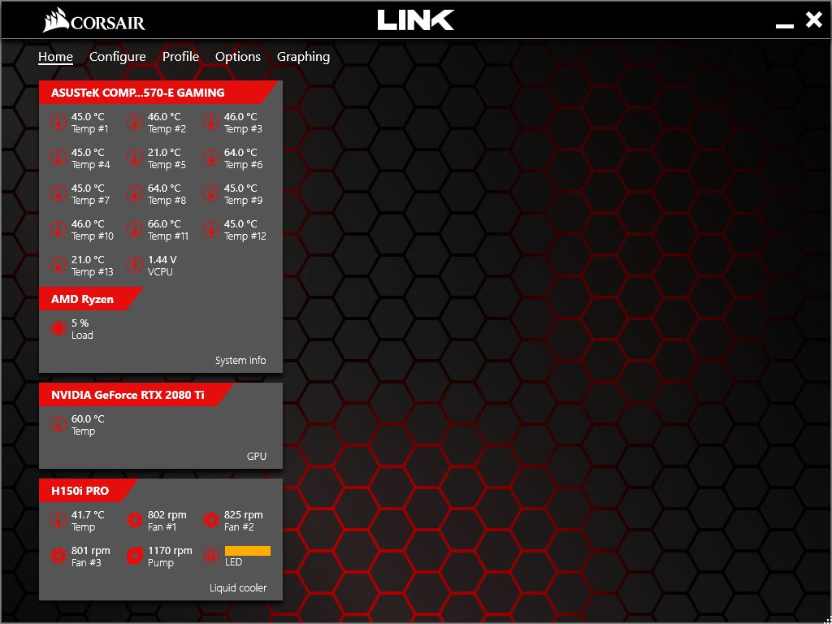Select the Fan #1 icon

pos(135,520)
